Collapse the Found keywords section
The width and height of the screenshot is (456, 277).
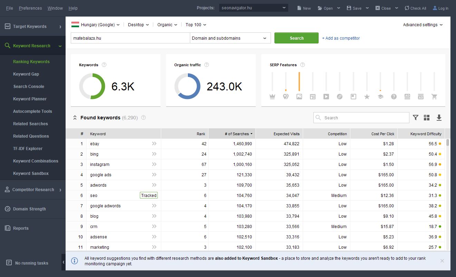(75, 118)
